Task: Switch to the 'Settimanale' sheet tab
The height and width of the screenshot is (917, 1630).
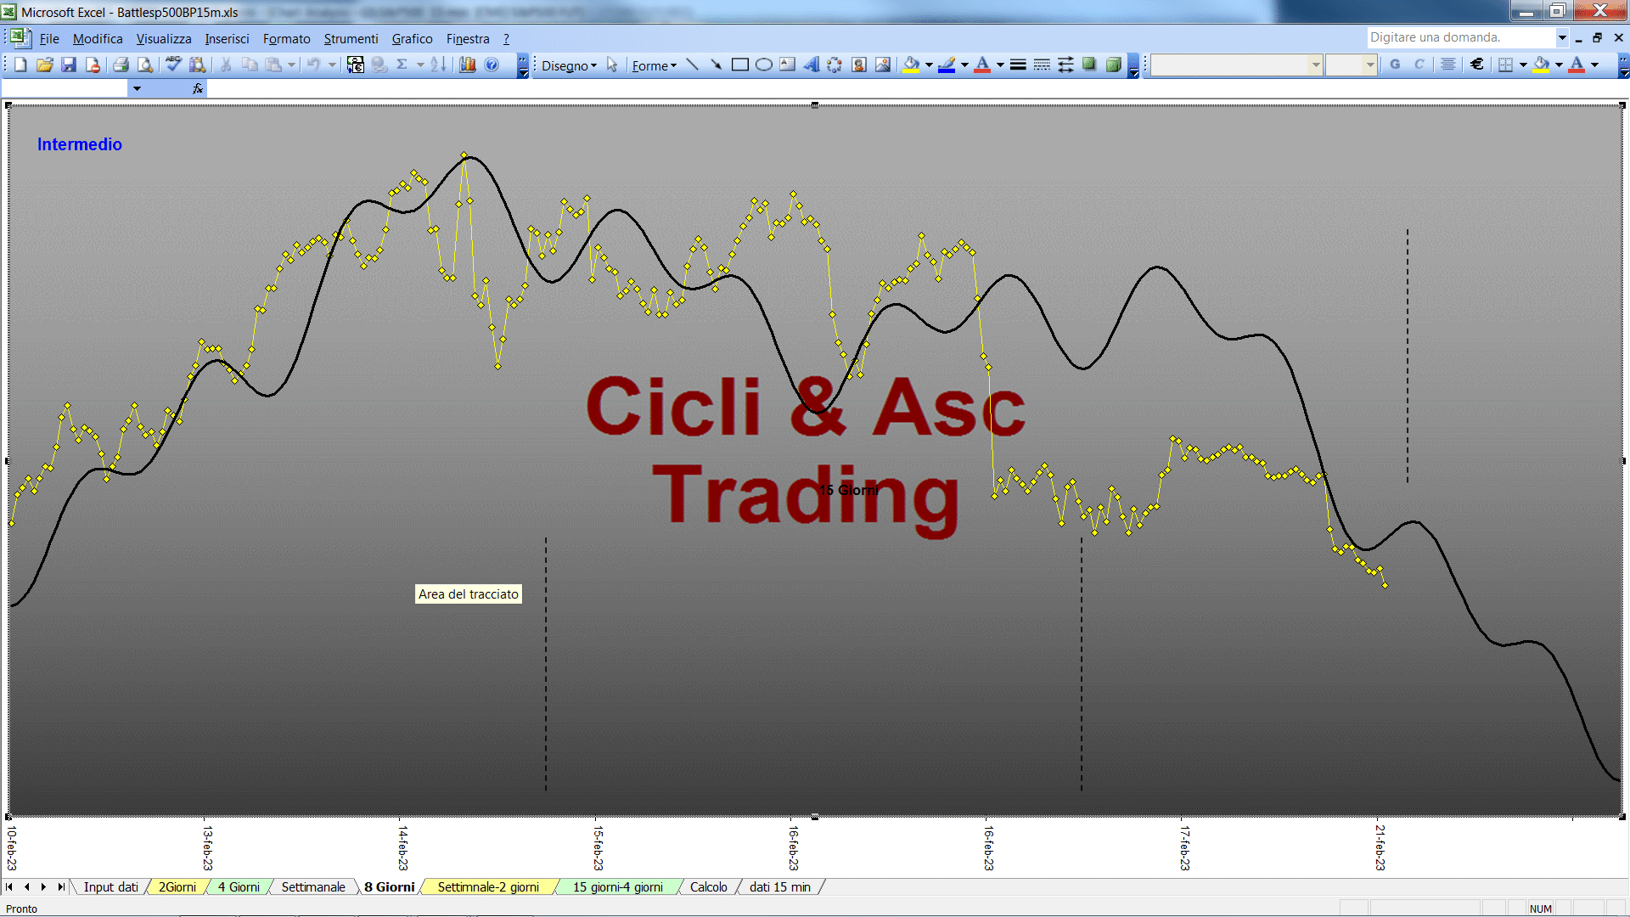Action: (x=313, y=886)
